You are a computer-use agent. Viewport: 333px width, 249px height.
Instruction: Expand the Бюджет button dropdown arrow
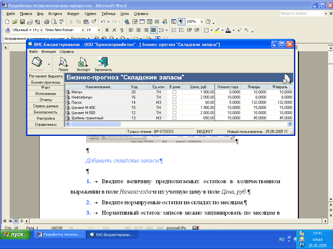[x=49, y=64]
